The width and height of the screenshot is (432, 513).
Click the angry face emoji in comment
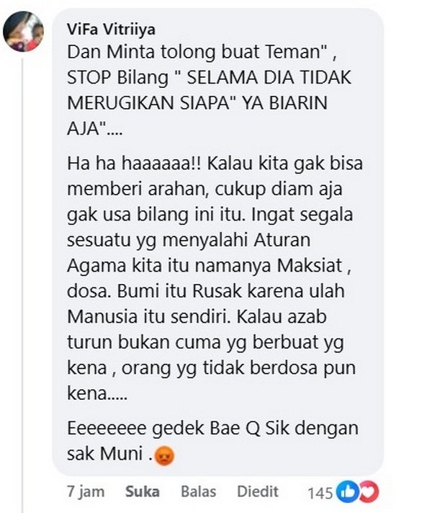[x=164, y=456]
